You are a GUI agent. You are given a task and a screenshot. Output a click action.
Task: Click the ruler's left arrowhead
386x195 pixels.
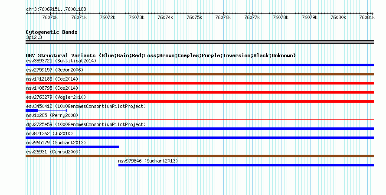27,13
